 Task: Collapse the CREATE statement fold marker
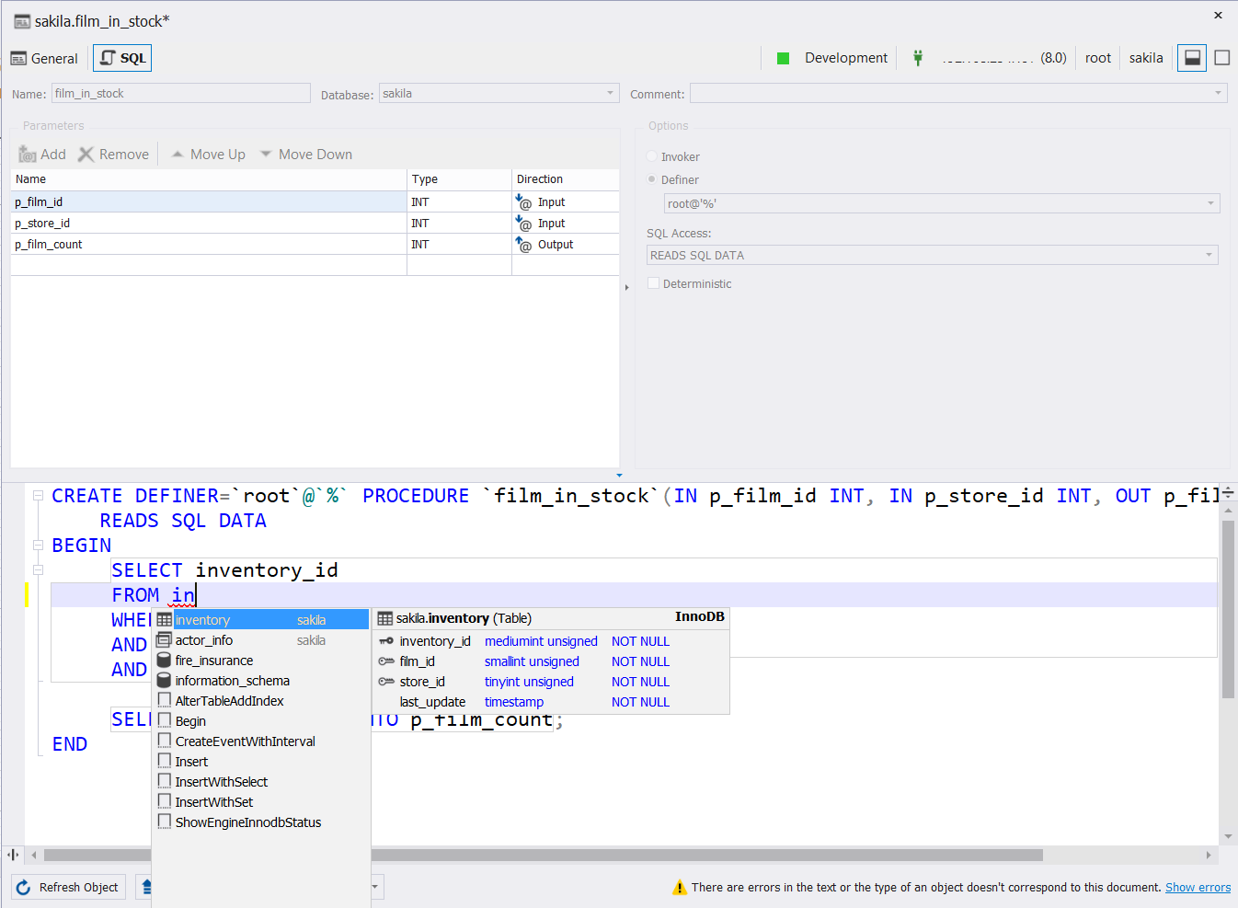click(x=39, y=495)
